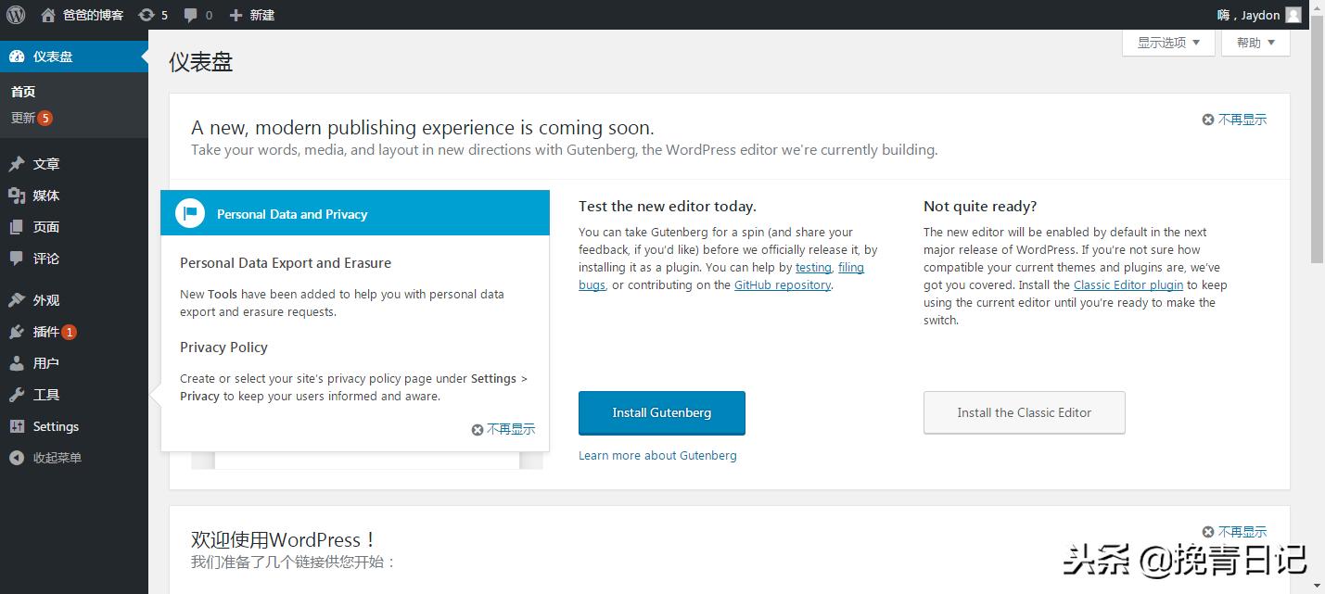
Task: Collapse the sidebar with 收起菜单
Action: point(56,458)
